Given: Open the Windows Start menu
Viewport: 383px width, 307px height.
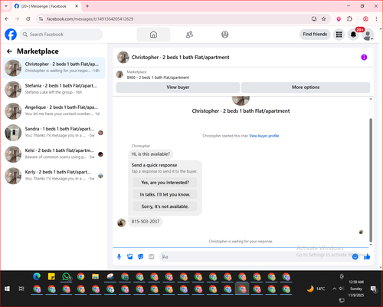Looking at the screenshot, I should click(x=7, y=289).
